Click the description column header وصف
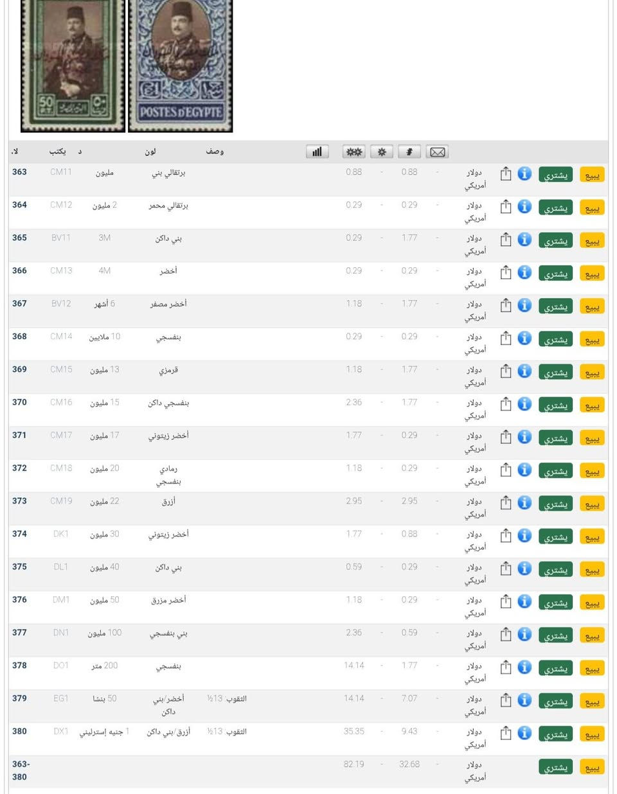The image size is (617, 794). pos(215,152)
